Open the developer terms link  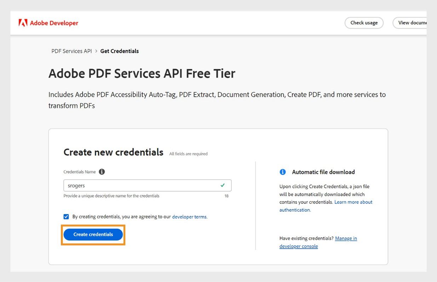(x=190, y=217)
